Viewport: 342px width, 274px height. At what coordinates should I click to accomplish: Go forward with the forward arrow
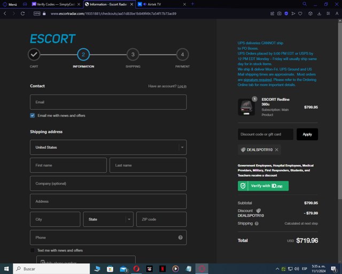[14, 13]
